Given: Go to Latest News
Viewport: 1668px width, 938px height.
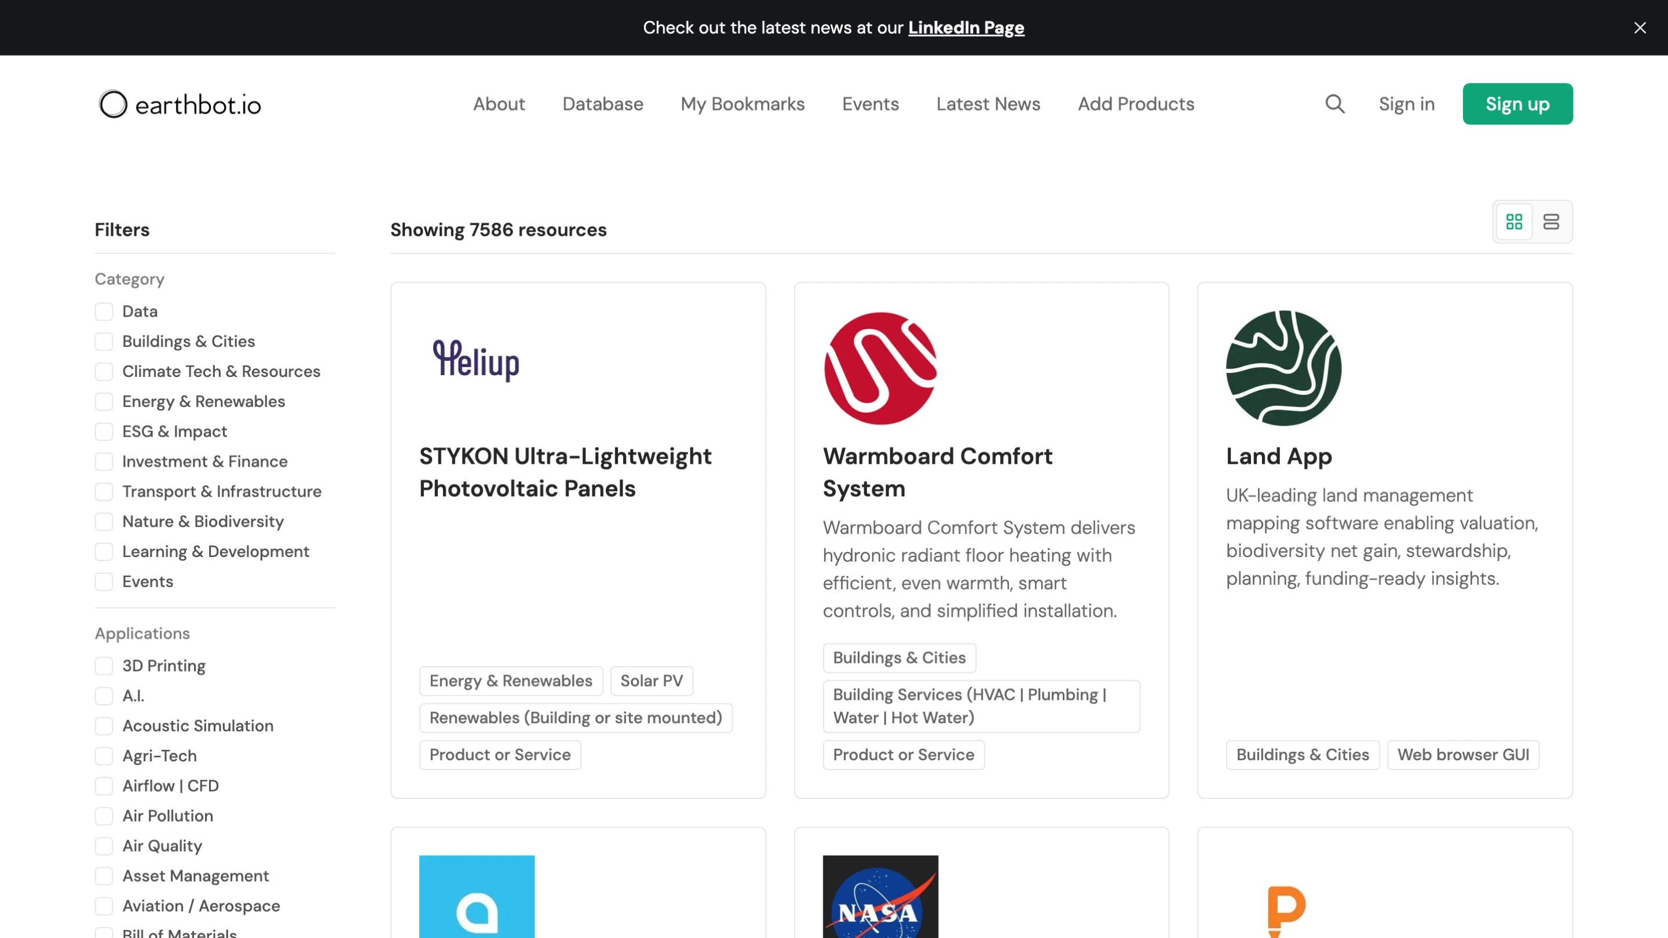Looking at the screenshot, I should [988, 104].
